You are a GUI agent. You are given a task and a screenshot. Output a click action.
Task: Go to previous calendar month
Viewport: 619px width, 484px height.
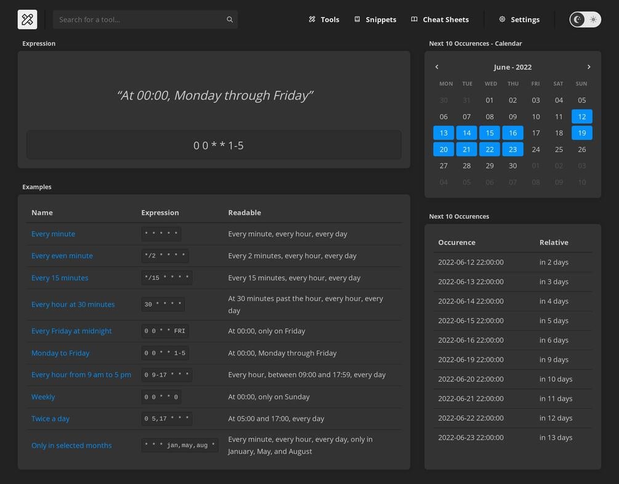point(437,67)
